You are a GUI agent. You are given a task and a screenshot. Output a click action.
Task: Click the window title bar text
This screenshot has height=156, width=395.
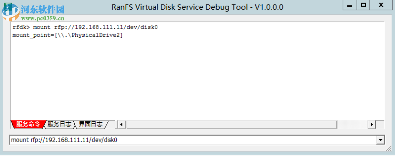click(197, 7)
